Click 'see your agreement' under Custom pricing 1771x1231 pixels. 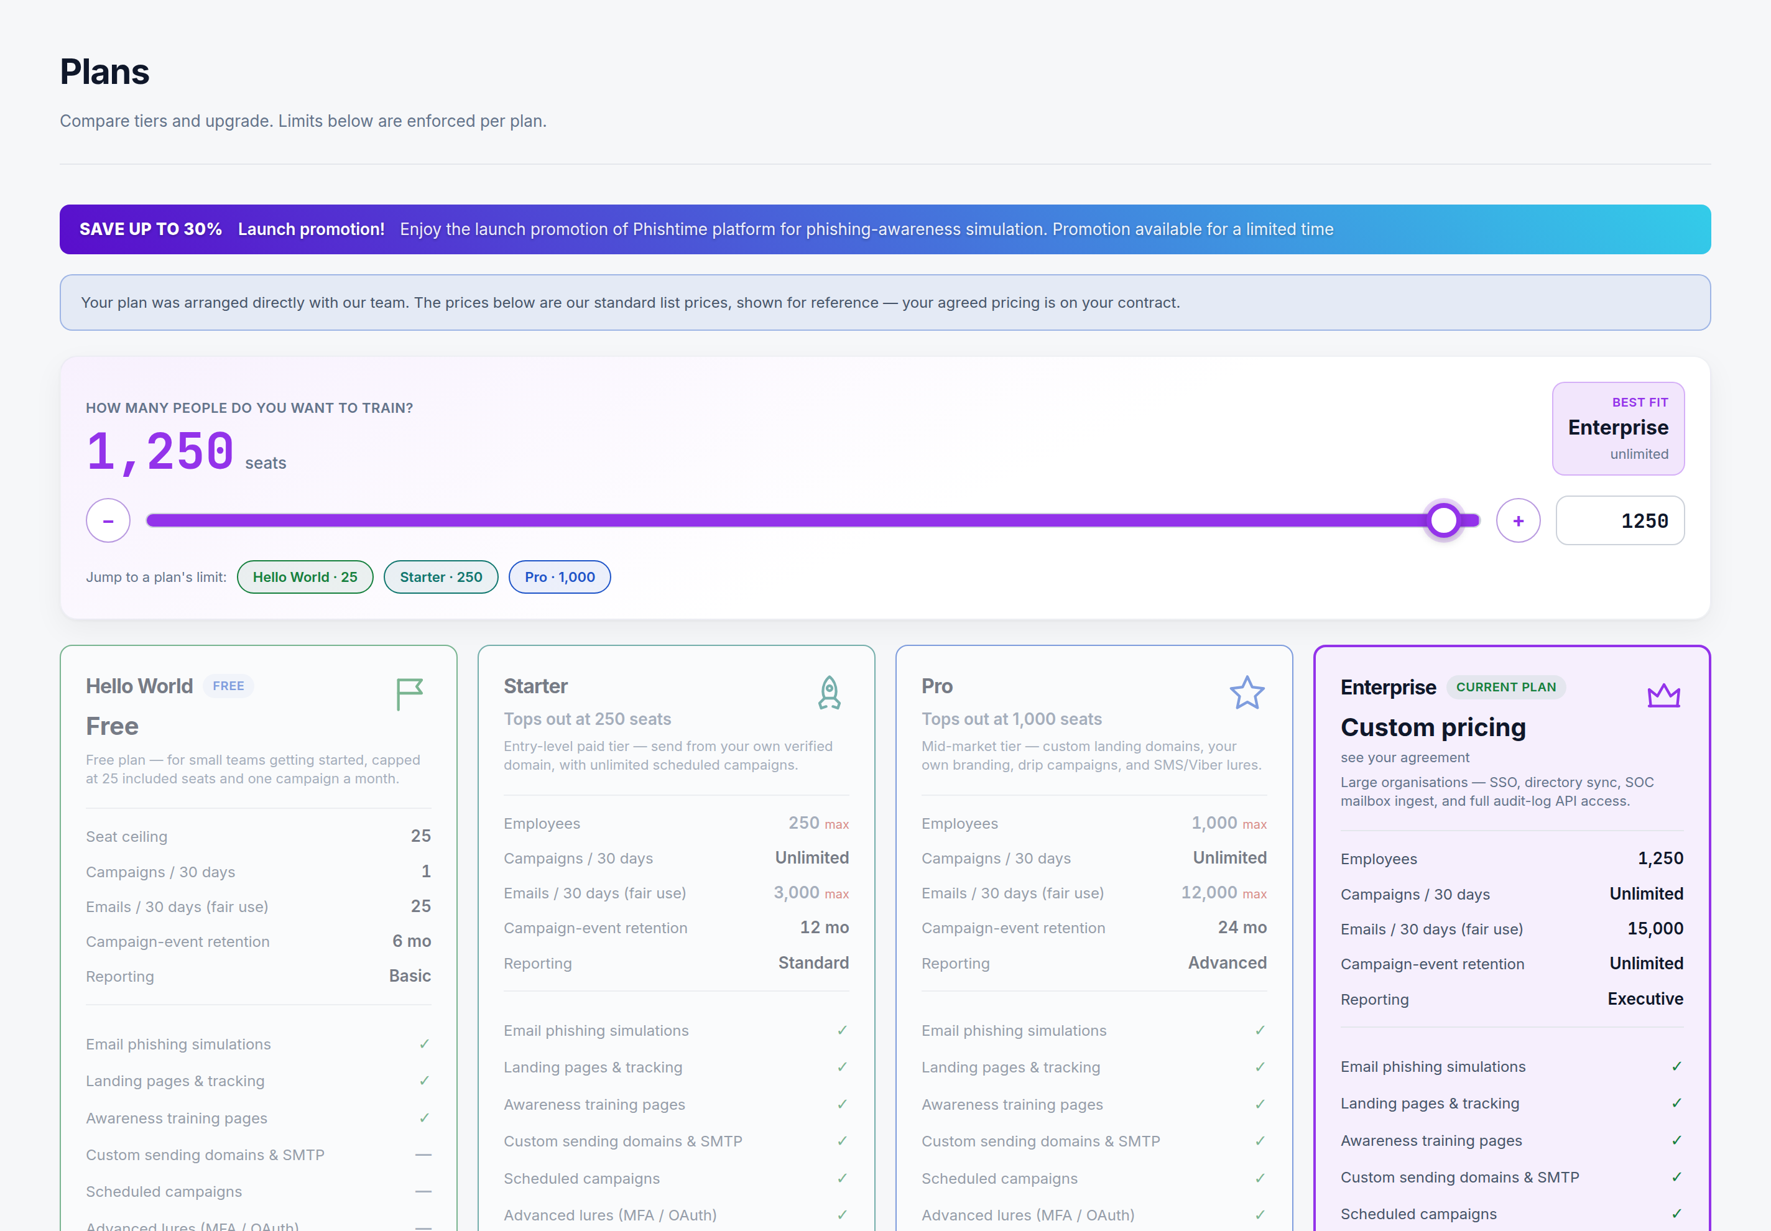pyautogui.click(x=1405, y=757)
